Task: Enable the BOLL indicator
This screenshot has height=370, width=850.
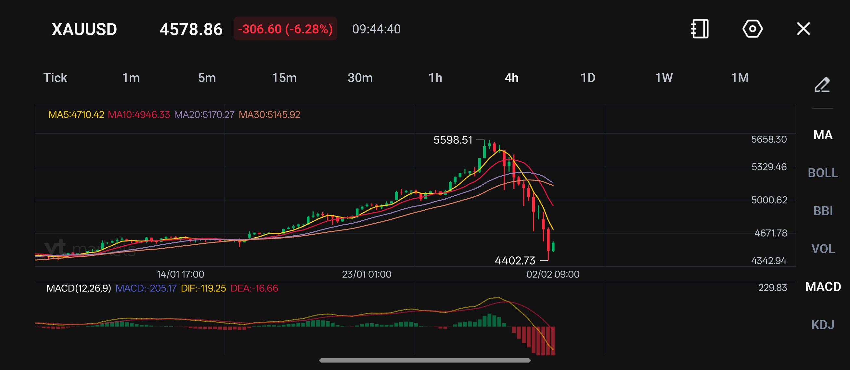Action: tap(823, 173)
